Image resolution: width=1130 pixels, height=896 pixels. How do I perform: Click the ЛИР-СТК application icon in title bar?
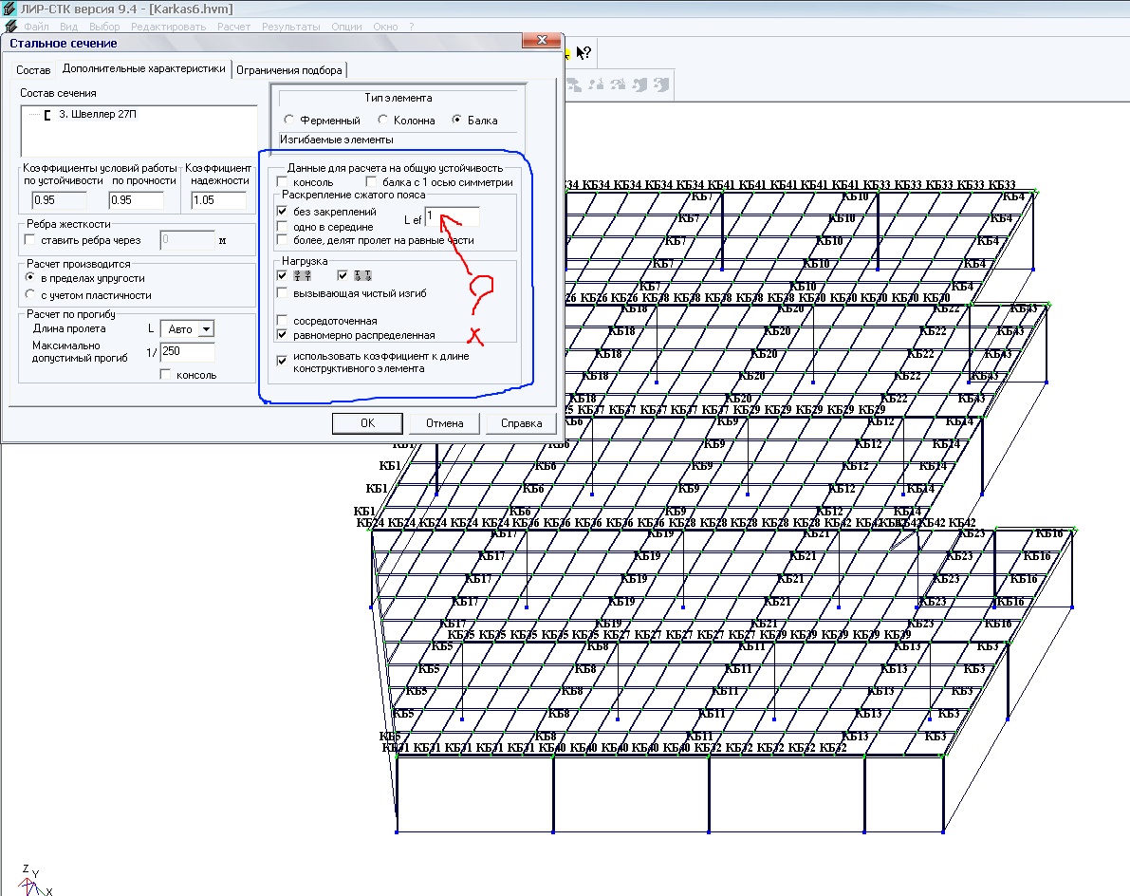10,9
